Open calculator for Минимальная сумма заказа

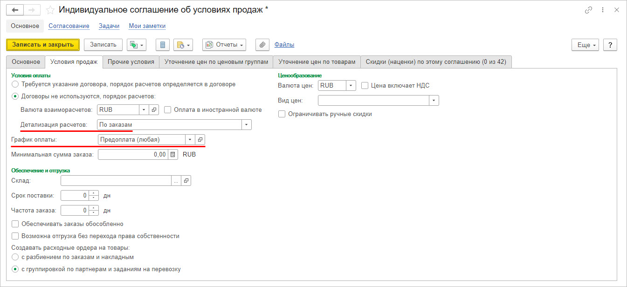[x=173, y=154]
